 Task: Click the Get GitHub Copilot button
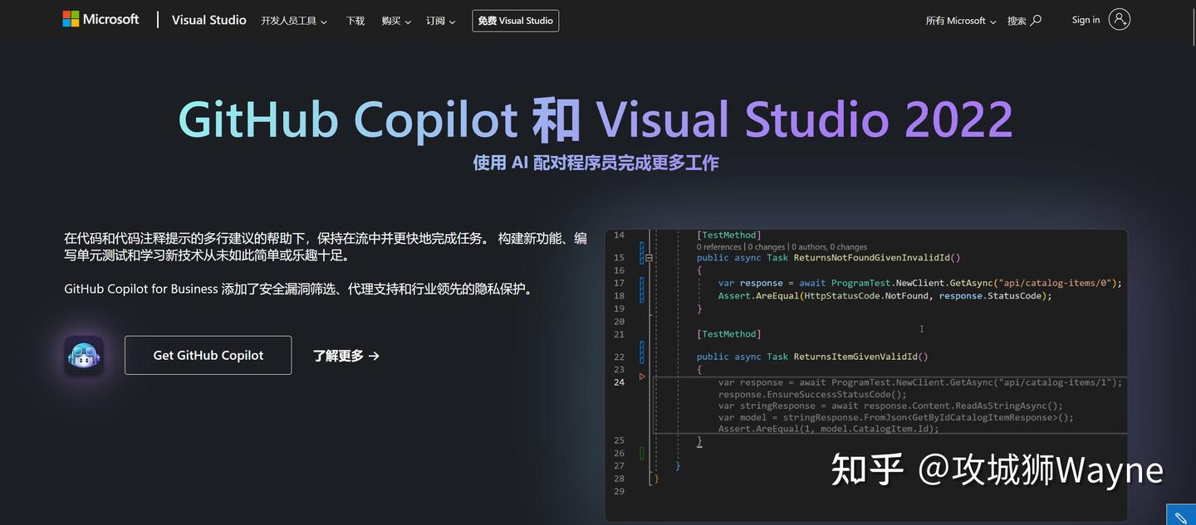click(208, 354)
